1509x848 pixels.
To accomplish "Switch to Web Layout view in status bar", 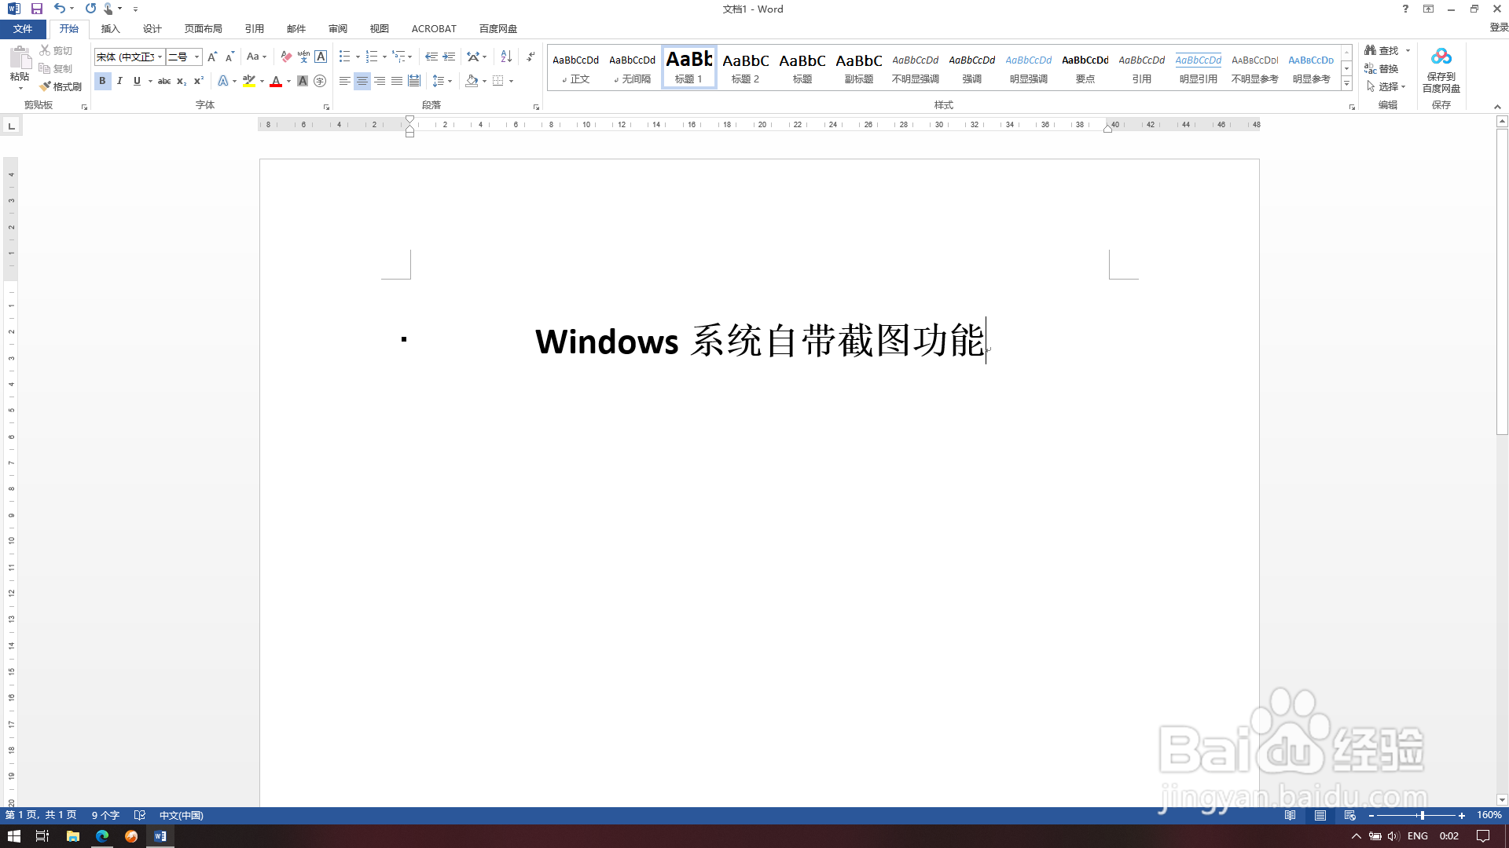I will (x=1349, y=816).
